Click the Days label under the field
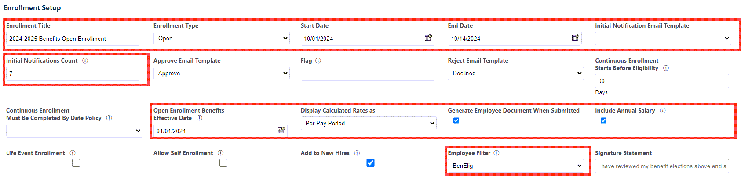The width and height of the screenshot is (741, 180). click(601, 92)
